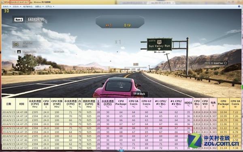Viewport: 243px width, 152px height.
Task: Click the Sun Valley Run road sign
Action: pyautogui.click(x=159, y=44)
